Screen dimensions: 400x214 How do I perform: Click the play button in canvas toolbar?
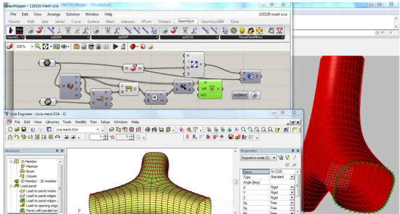point(116,46)
